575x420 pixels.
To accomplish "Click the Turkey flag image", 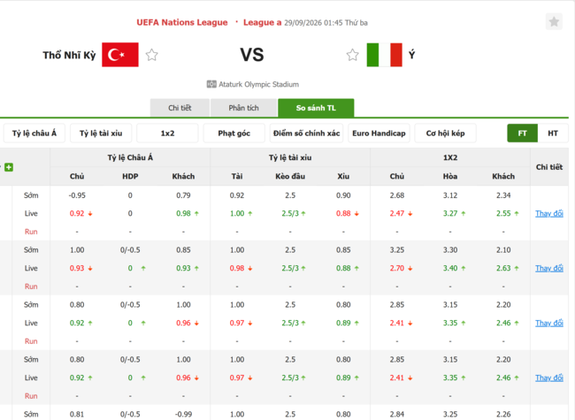I will [x=120, y=55].
